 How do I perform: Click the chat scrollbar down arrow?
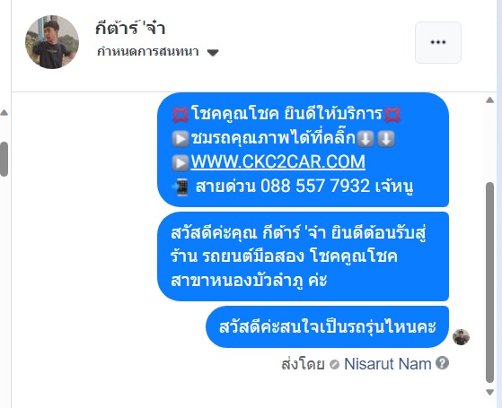pos(489,392)
